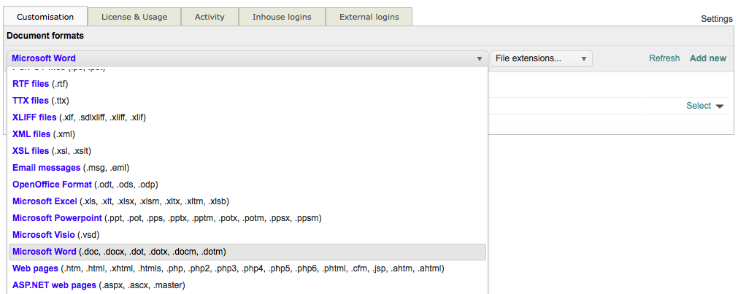Choose ASP.NET web pages option

(x=99, y=285)
